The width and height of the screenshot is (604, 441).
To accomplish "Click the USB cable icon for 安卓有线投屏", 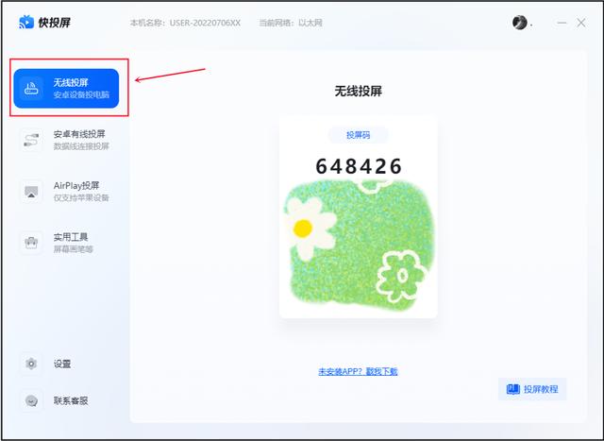I will [31, 140].
